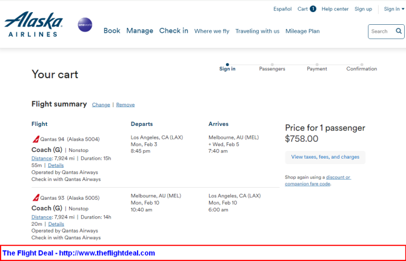Click the 'Your cart' heading

[x=55, y=74]
